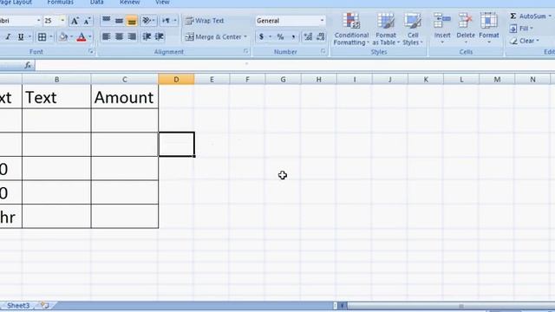Launch the Number dialog box launcher
Viewport: 555px width, 312px height.
point(323,52)
